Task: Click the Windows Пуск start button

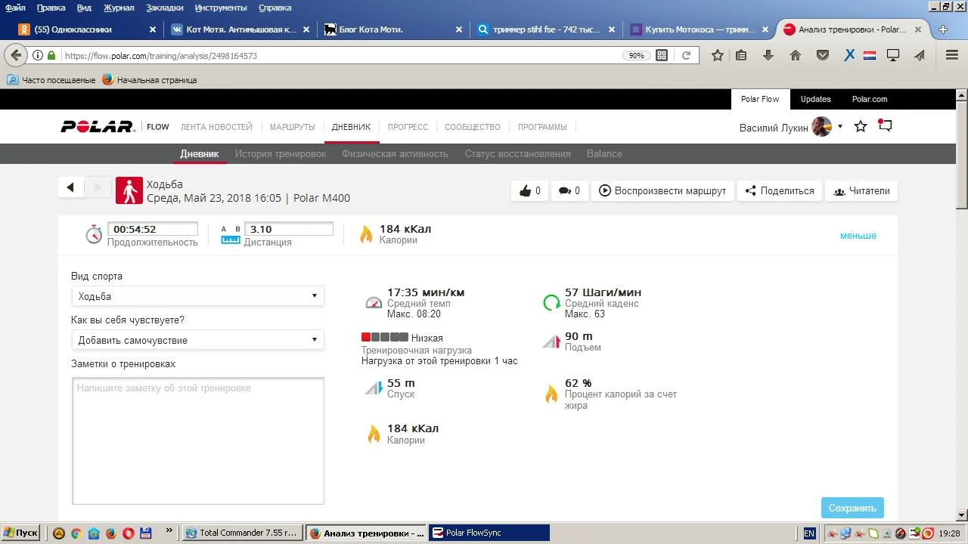Action: 20,533
